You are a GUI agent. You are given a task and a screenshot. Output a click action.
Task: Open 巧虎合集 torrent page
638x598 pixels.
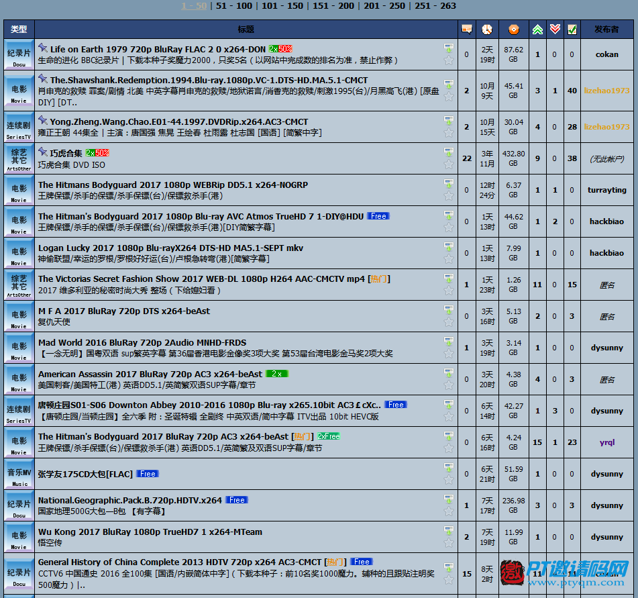point(66,153)
